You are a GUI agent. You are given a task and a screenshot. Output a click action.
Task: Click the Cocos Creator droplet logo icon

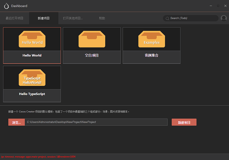coord(6,6)
